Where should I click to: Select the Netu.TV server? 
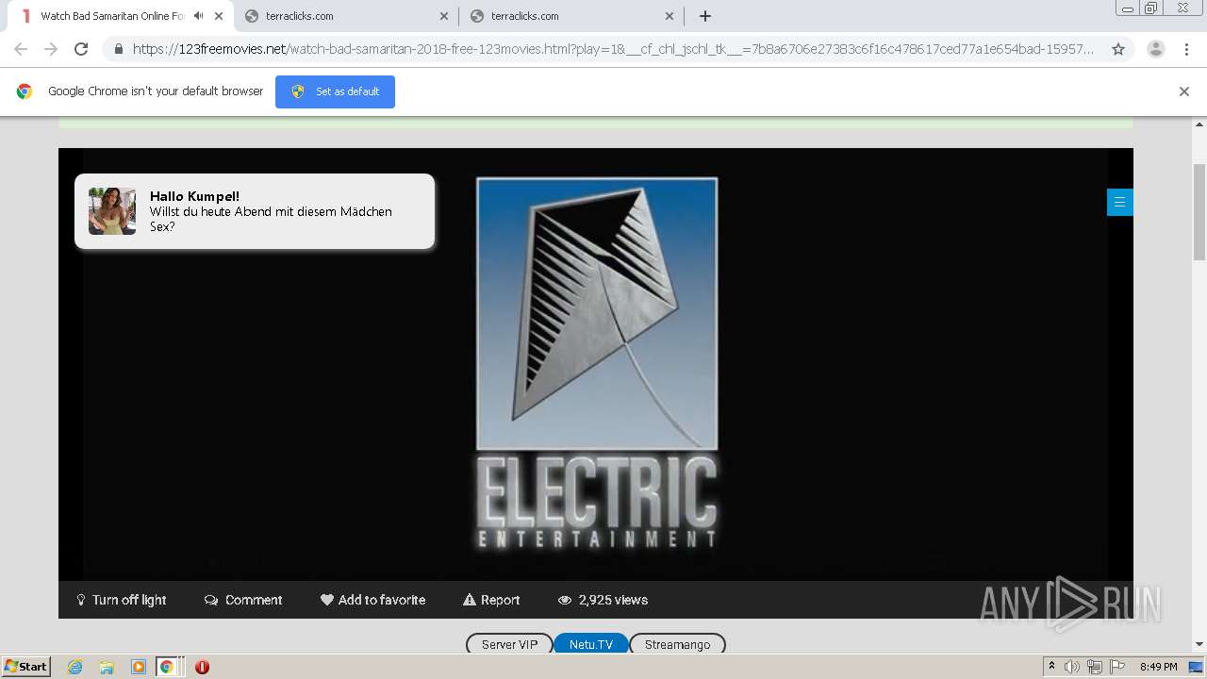point(591,644)
